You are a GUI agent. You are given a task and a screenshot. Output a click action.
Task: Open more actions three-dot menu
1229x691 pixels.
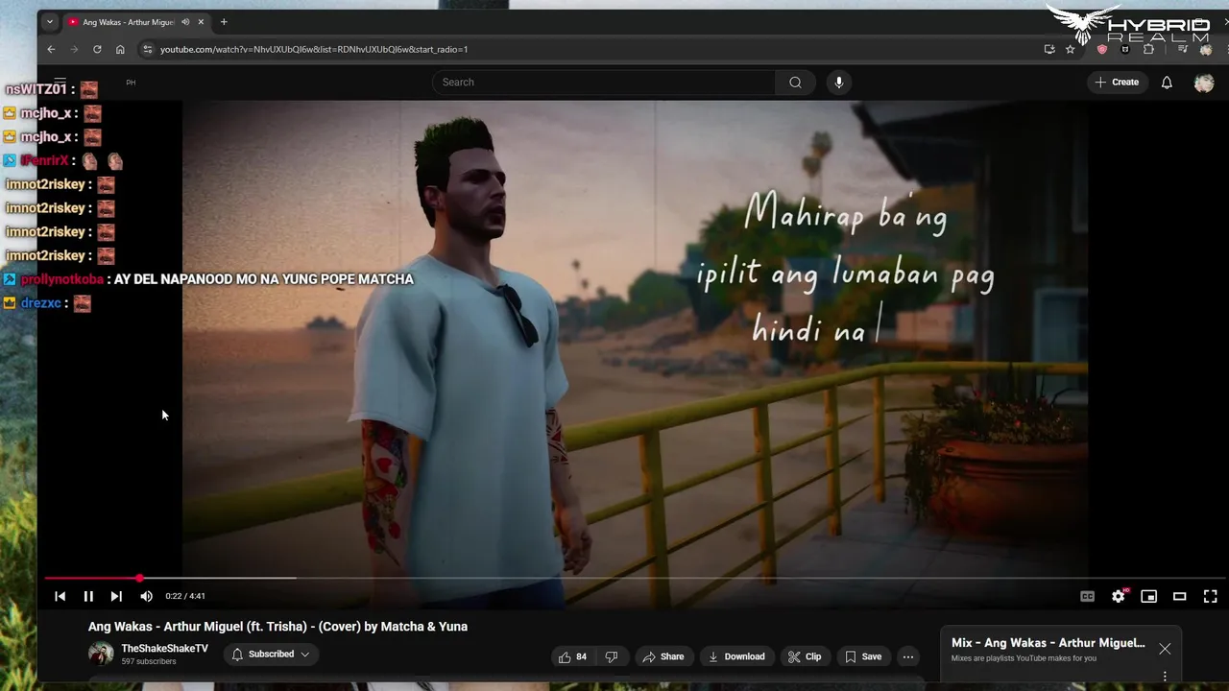pyautogui.click(x=908, y=656)
